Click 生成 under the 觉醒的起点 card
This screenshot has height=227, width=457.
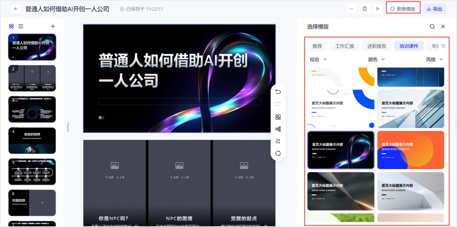pos(238,177)
